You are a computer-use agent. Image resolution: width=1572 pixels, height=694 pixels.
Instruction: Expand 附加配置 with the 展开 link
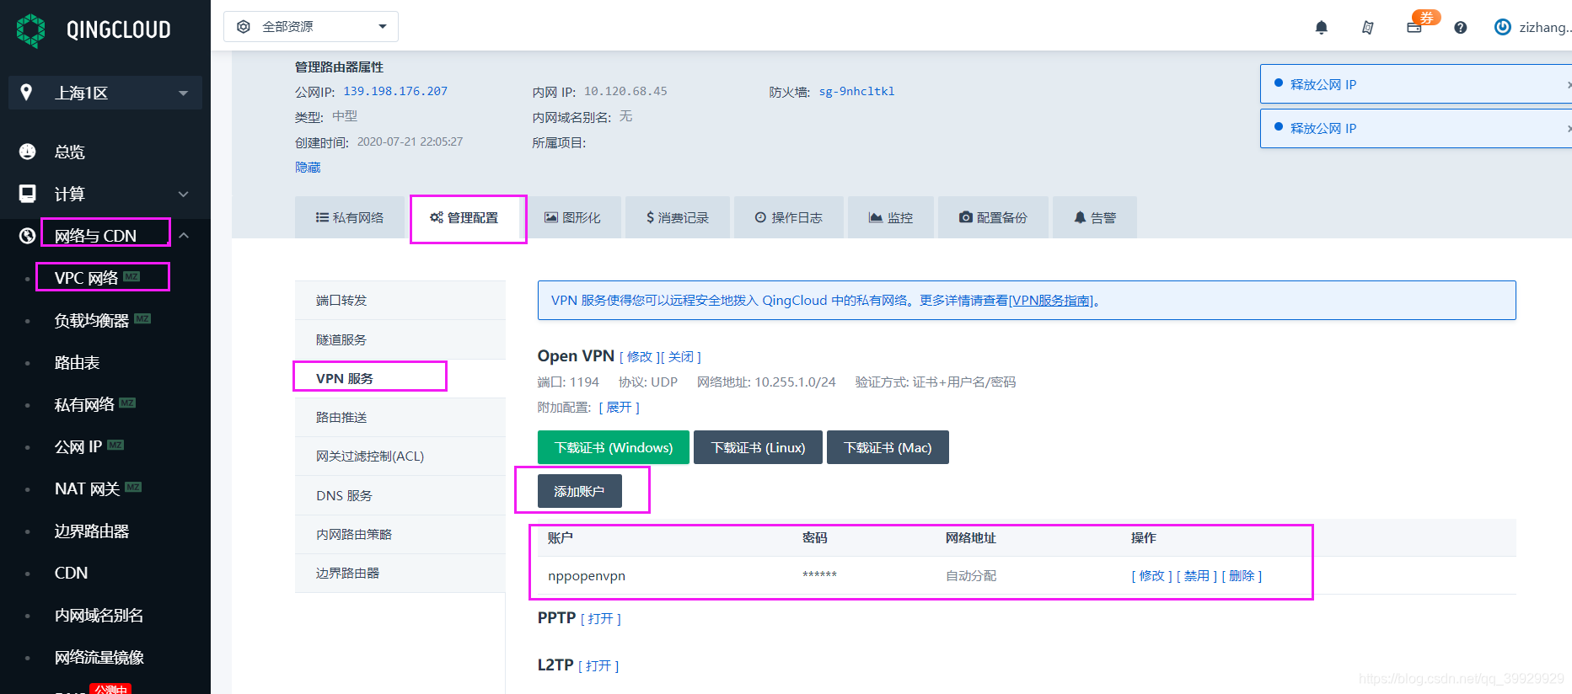click(619, 408)
